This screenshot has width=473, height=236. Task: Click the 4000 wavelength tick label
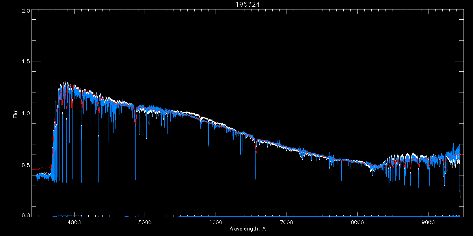point(74,222)
